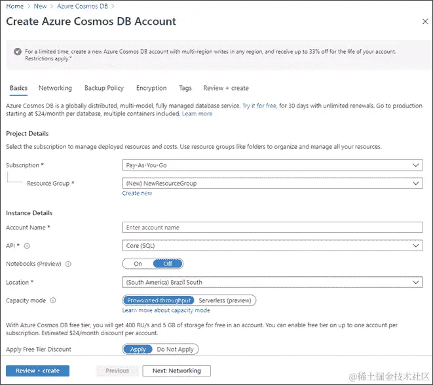Click the API info icon

(28, 246)
